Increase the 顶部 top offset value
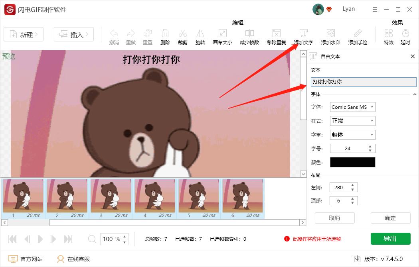Screen dimensions: 419x267 point(352,199)
